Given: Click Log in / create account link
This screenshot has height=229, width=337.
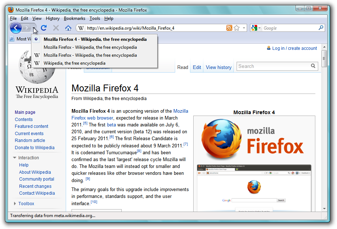Looking at the screenshot, I should point(294,48).
